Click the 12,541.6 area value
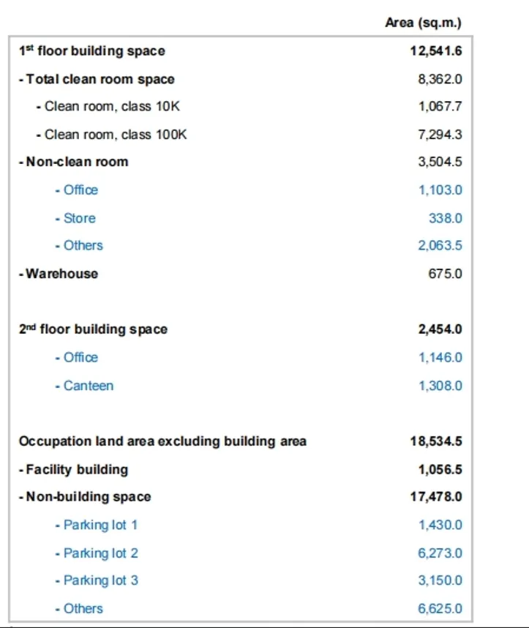 pos(436,51)
